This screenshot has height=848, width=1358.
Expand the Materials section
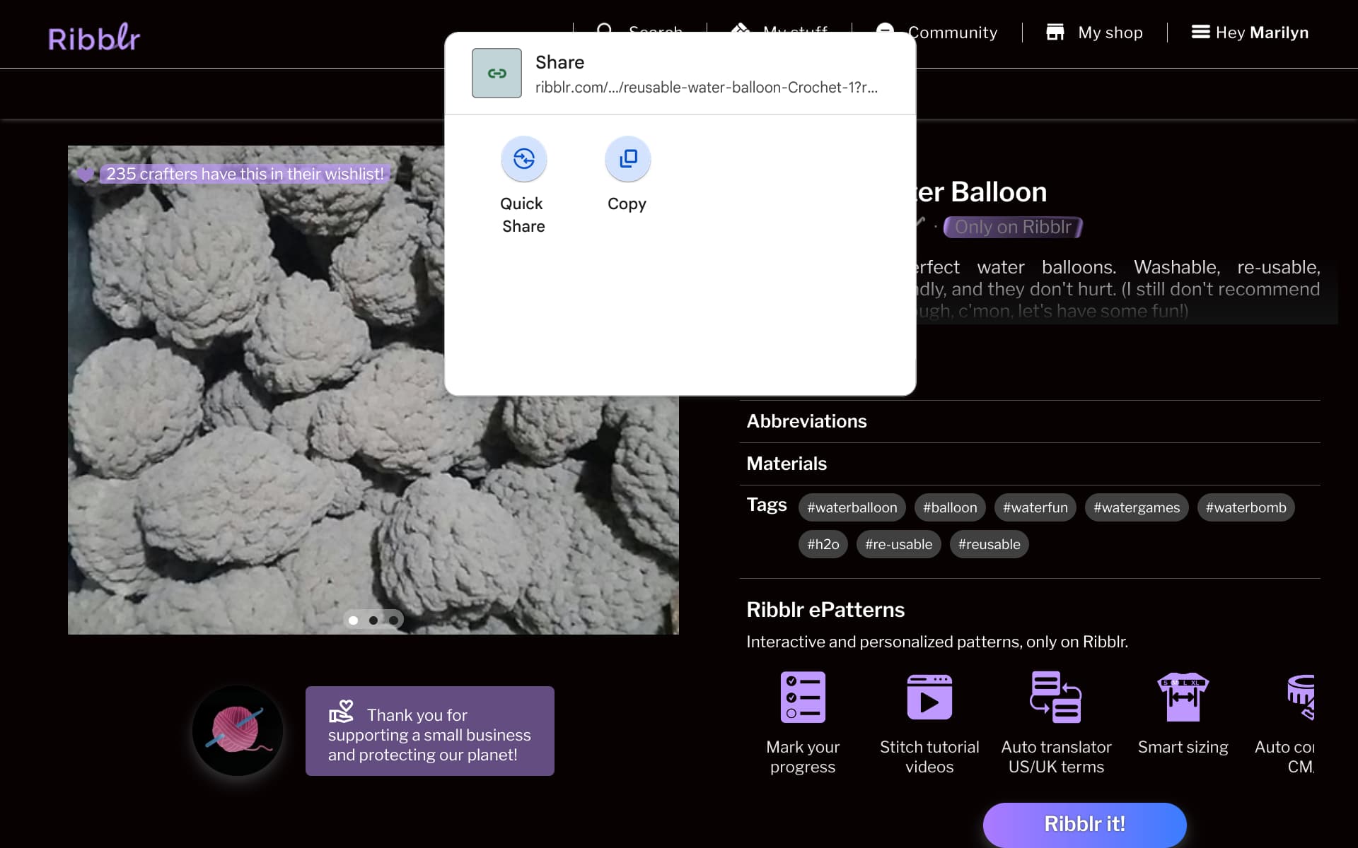pos(1030,464)
